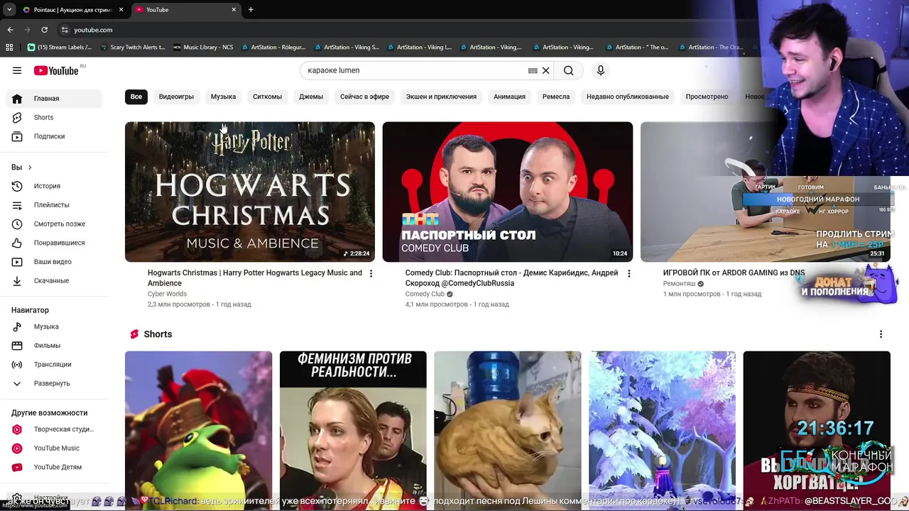The height and width of the screenshot is (511, 909).
Task: Close the YouTube browser tab
Action: tap(234, 10)
